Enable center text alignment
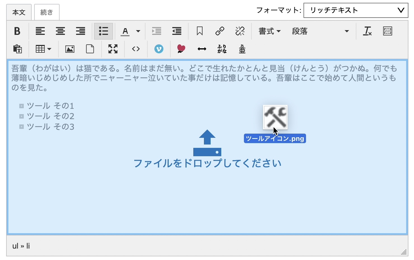 (60, 31)
